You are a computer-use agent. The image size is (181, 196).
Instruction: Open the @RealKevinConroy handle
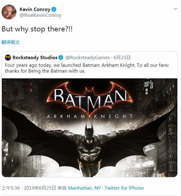pyautogui.click(x=41, y=15)
